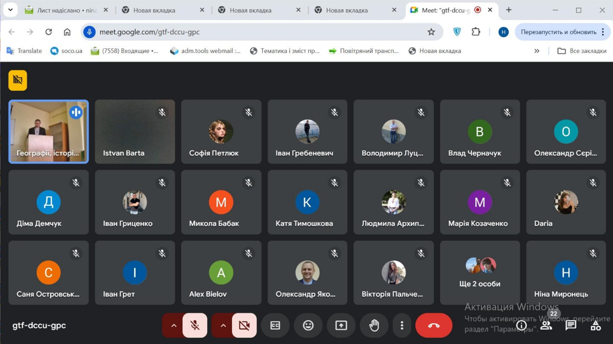Click Софія Петлюк avatar
Screen dimensions: 613x344
click(x=221, y=131)
